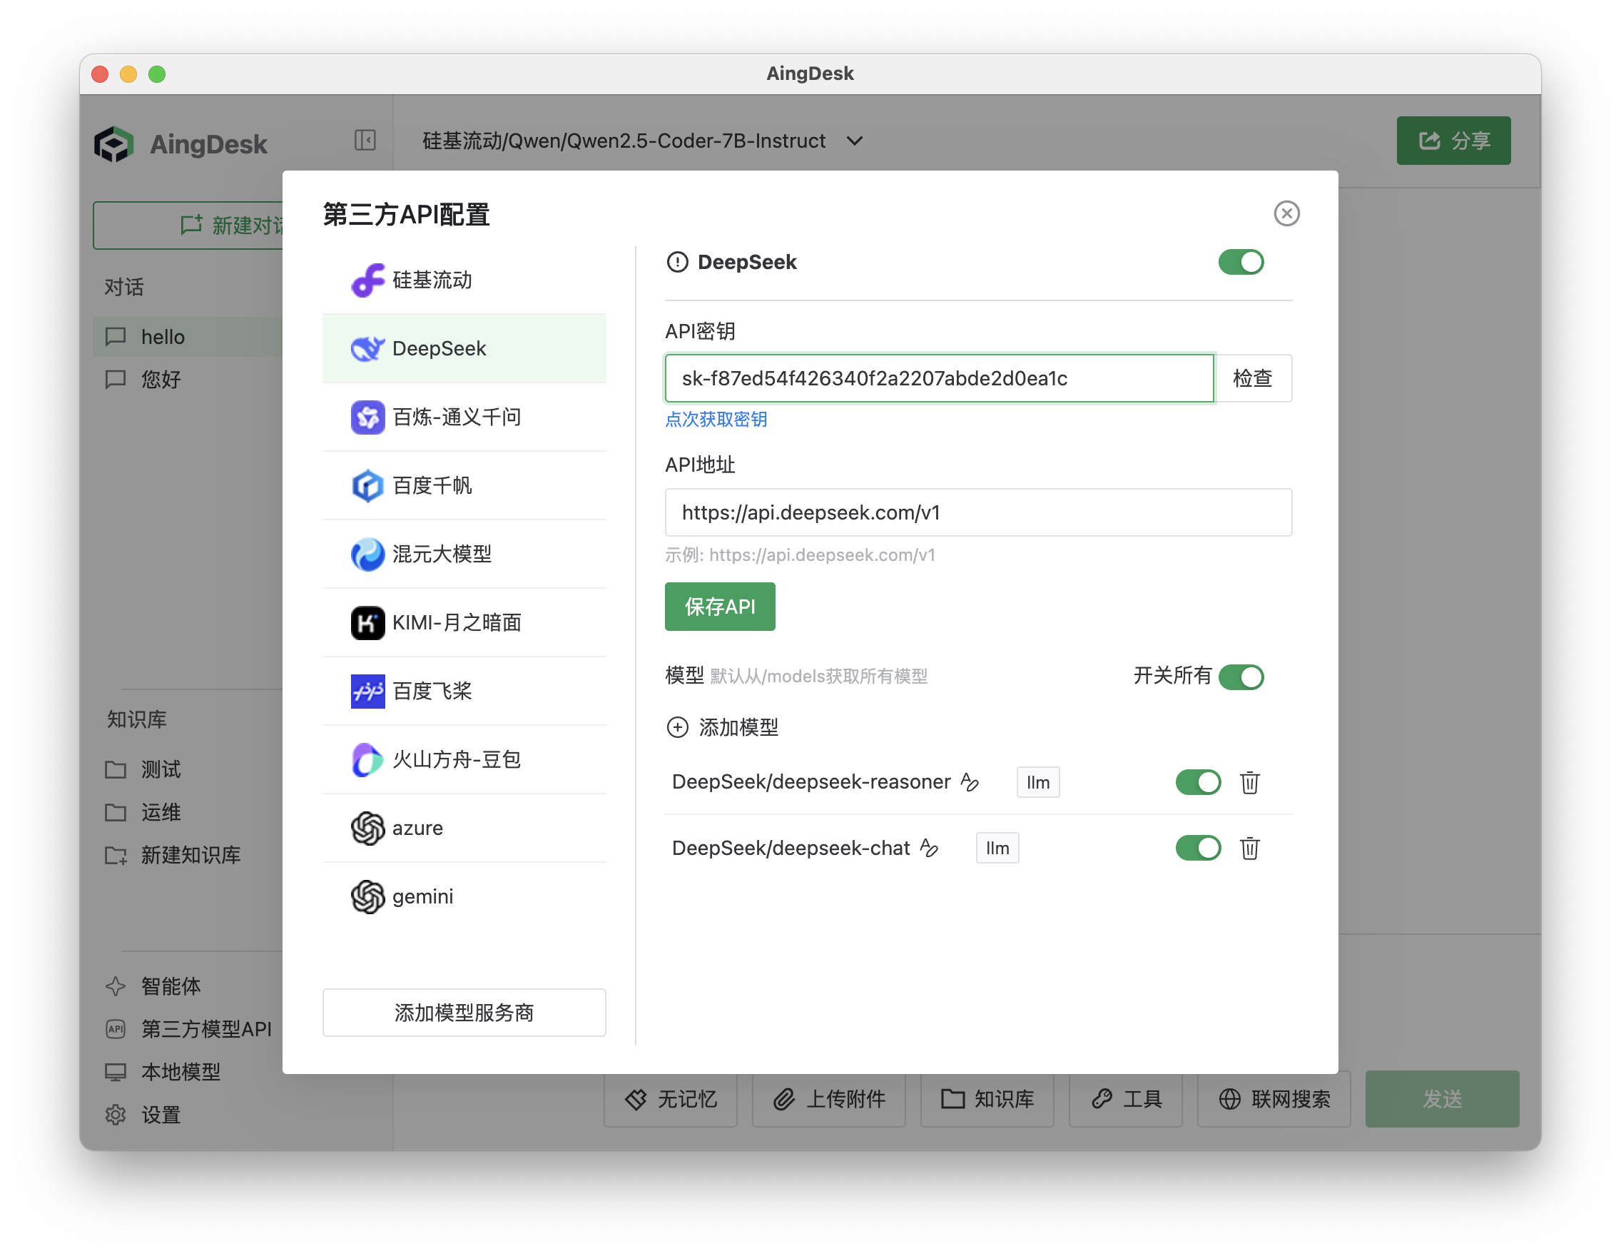Toggle off 开关所有 switch
The width and height of the screenshot is (1621, 1256).
point(1241,677)
